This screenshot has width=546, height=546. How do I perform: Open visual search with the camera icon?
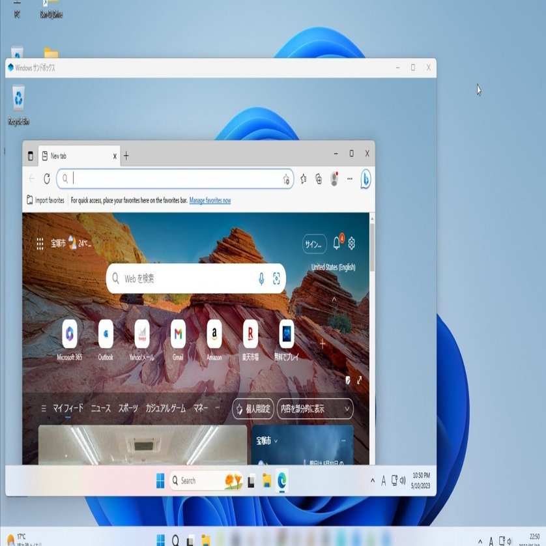278,278
